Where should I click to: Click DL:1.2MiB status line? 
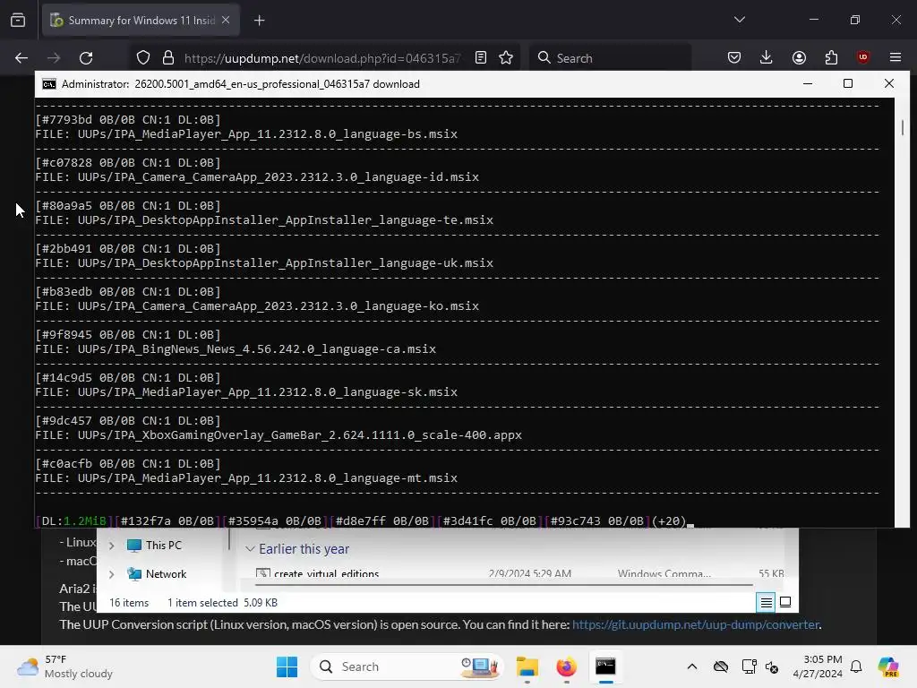(364, 521)
